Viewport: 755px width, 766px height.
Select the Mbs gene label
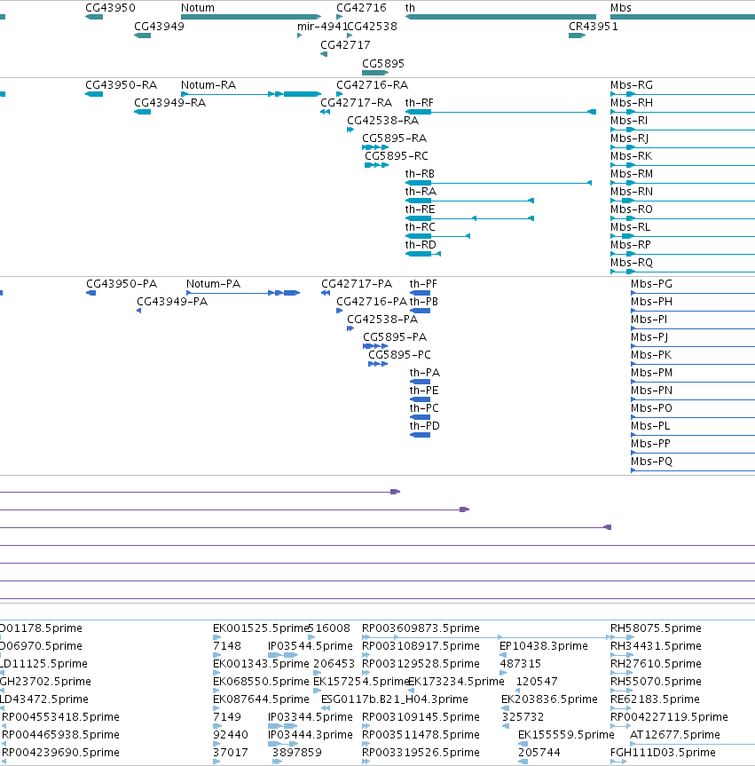click(621, 8)
